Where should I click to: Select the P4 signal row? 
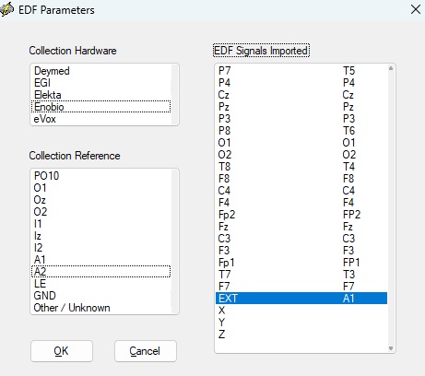point(301,83)
